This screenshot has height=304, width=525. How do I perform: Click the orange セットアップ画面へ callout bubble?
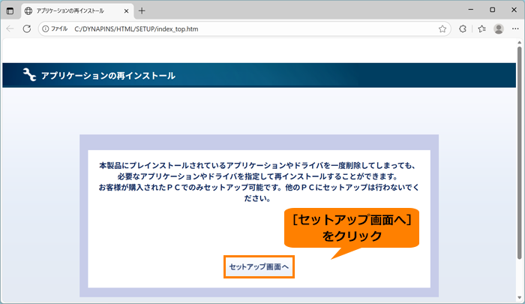point(352,227)
